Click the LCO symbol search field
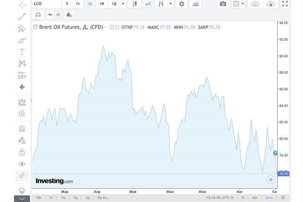This screenshot has height=202, width=303. click(46, 4)
